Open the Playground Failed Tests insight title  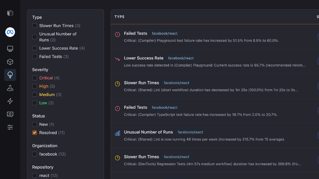click(136, 33)
